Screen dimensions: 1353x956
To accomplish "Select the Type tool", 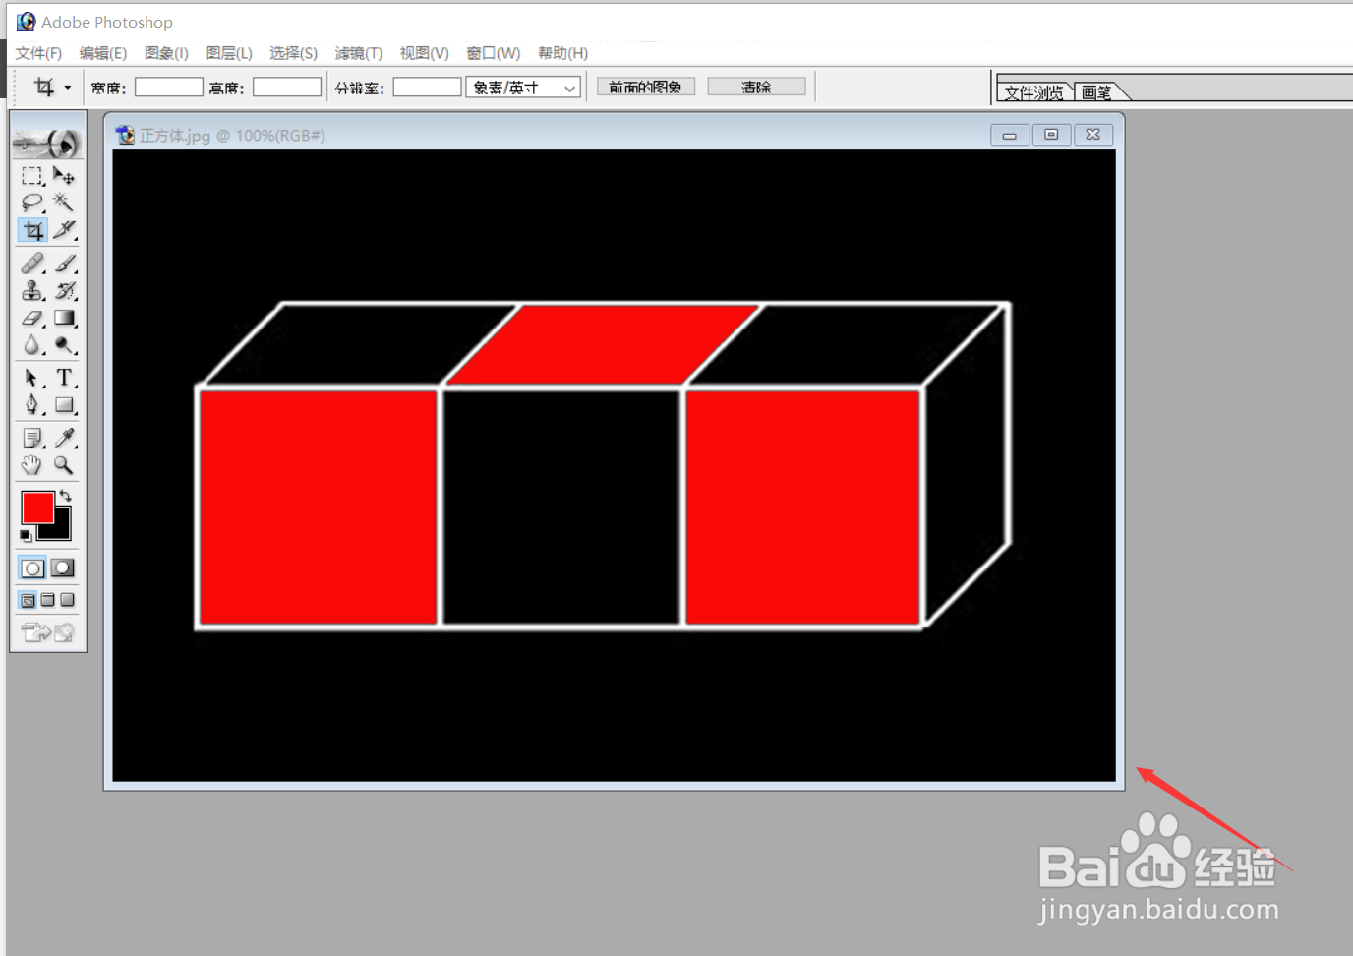I will point(64,379).
